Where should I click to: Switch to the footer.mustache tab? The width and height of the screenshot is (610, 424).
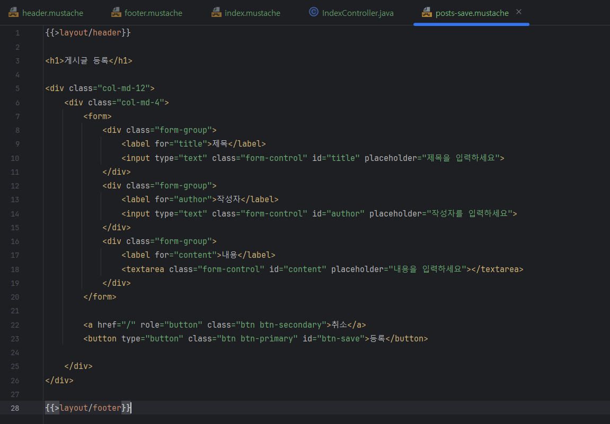click(x=147, y=13)
